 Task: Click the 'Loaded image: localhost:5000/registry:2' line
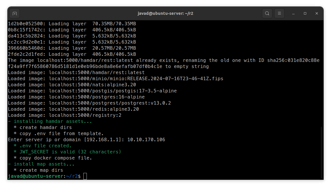point(64,115)
